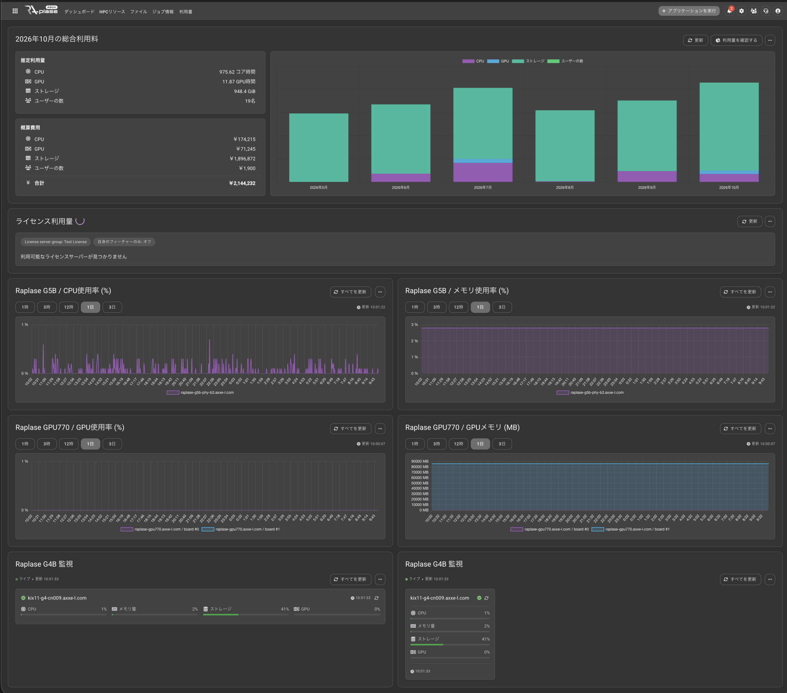The width and height of the screenshot is (787, 693).
Task: Open the account profile icon
Action: pyautogui.click(x=778, y=11)
